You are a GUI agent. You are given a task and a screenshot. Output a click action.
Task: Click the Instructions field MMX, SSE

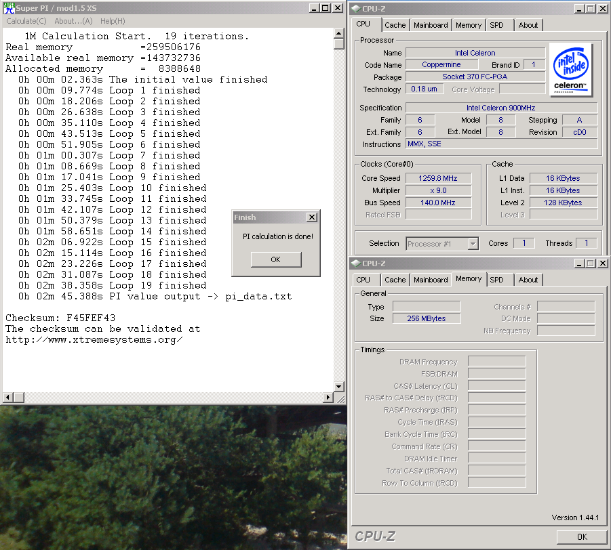tap(501, 144)
